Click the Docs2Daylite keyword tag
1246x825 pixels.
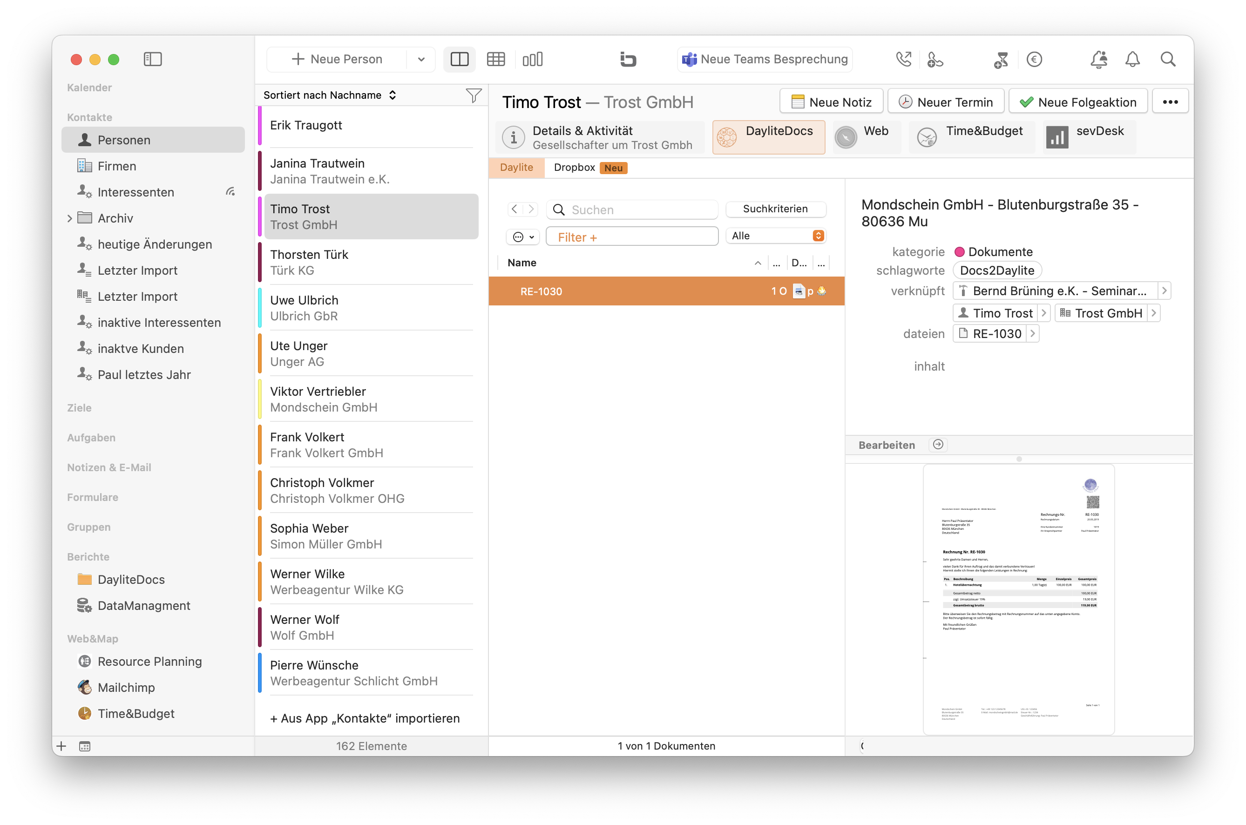(x=997, y=270)
